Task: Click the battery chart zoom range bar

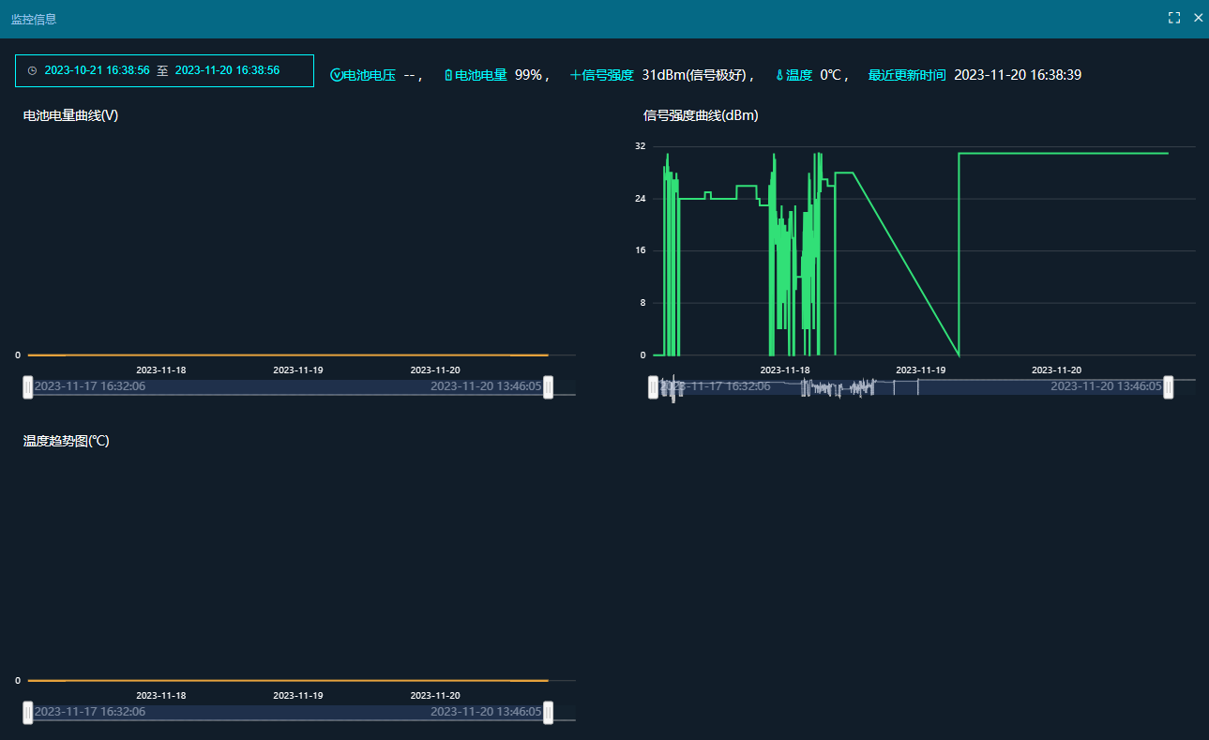Action: [x=288, y=387]
